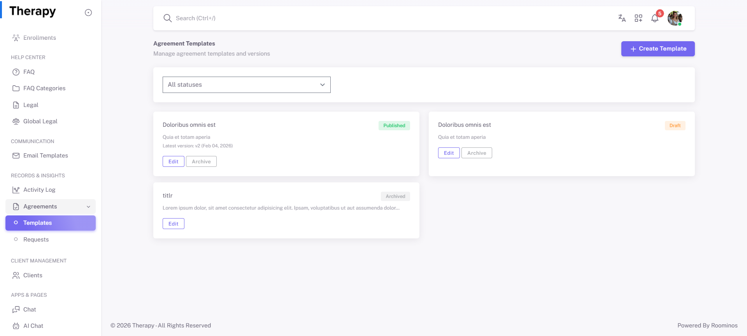Select the Templates submenu item
The width and height of the screenshot is (747, 336).
(x=51, y=223)
